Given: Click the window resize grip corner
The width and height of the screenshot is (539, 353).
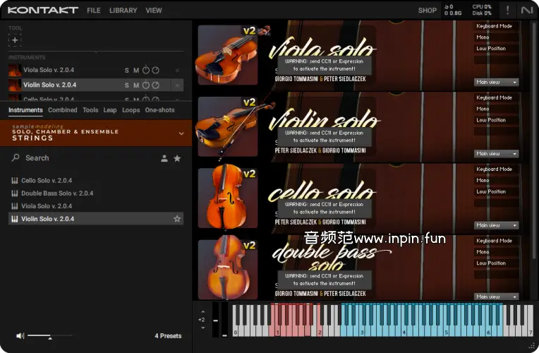Looking at the screenshot, I should [x=531, y=346].
